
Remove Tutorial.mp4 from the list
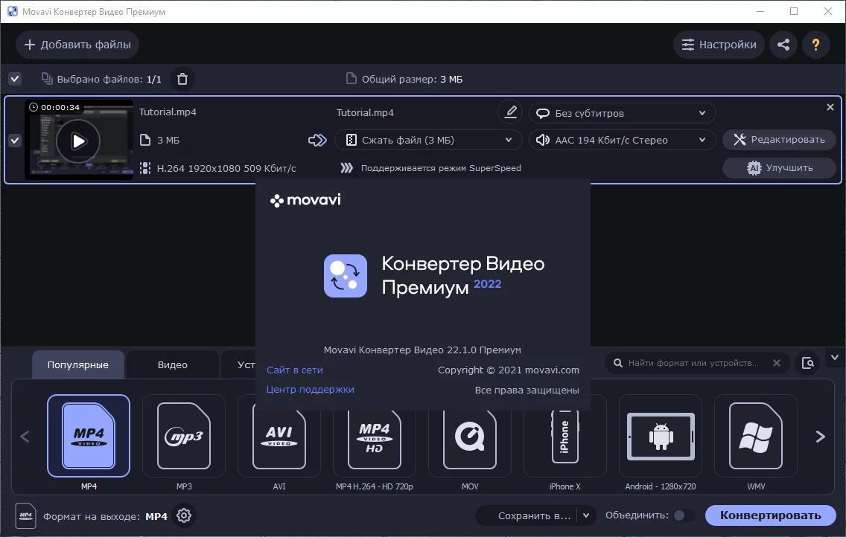tap(830, 107)
